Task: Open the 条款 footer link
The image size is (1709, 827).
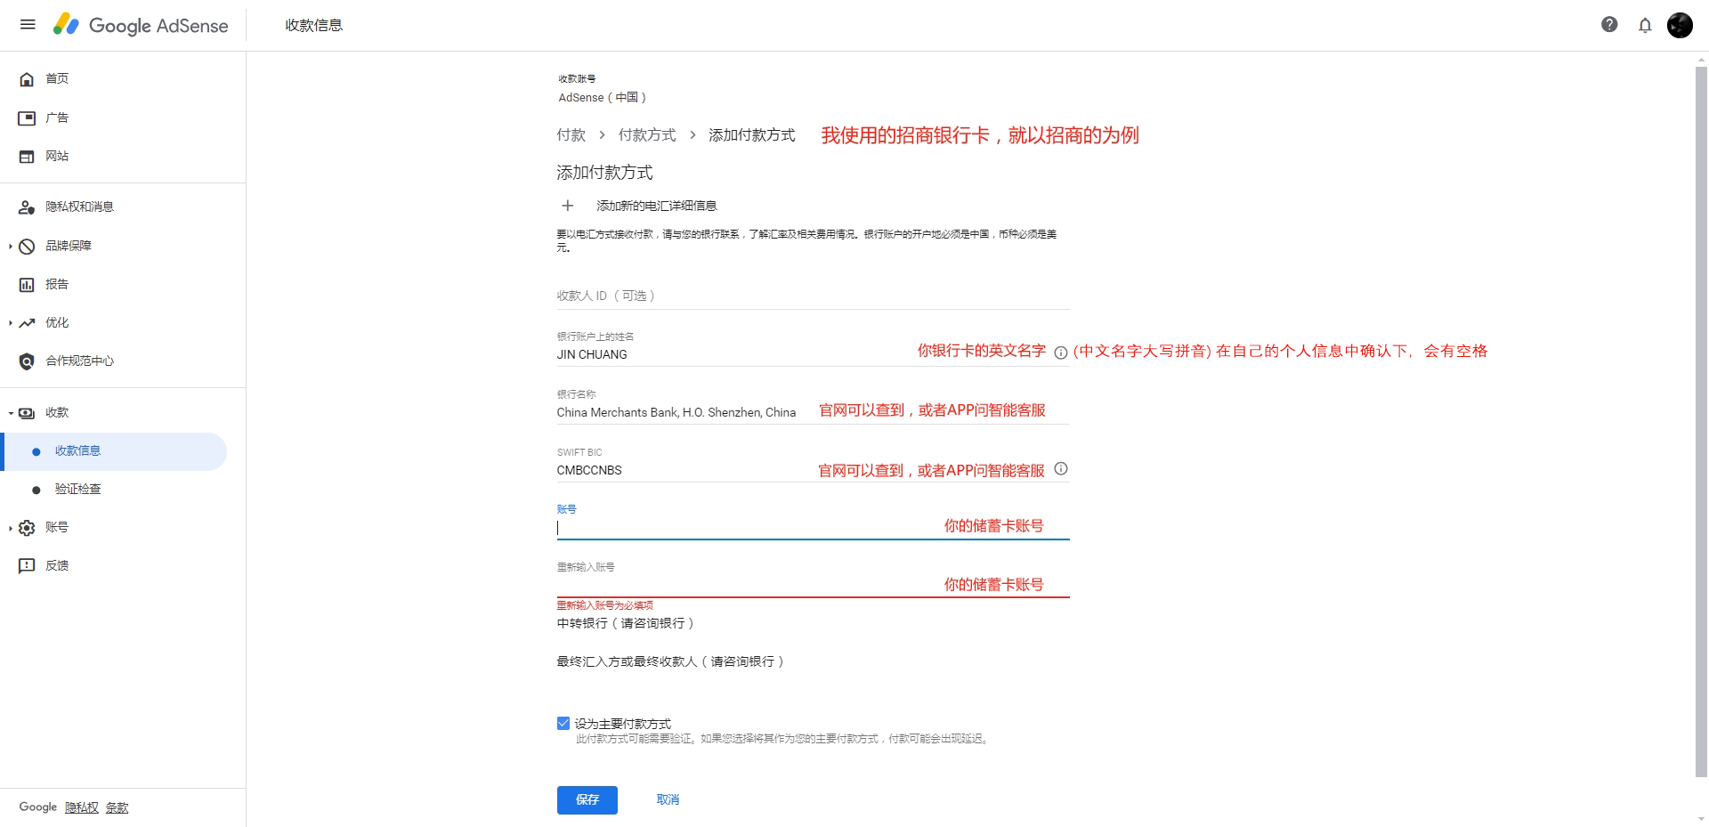Action: click(x=117, y=807)
